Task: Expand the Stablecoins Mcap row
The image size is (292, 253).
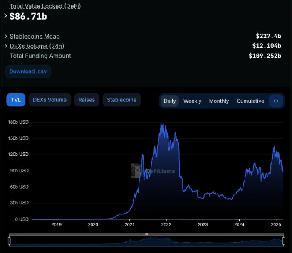Action: pyautogui.click(x=6, y=36)
